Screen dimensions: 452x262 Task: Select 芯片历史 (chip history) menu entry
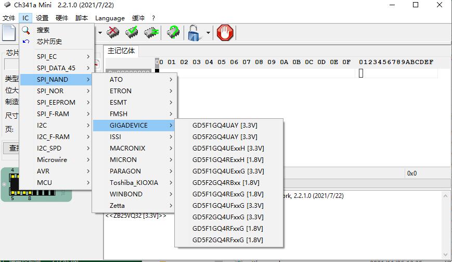pyautogui.click(x=49, y=42)
